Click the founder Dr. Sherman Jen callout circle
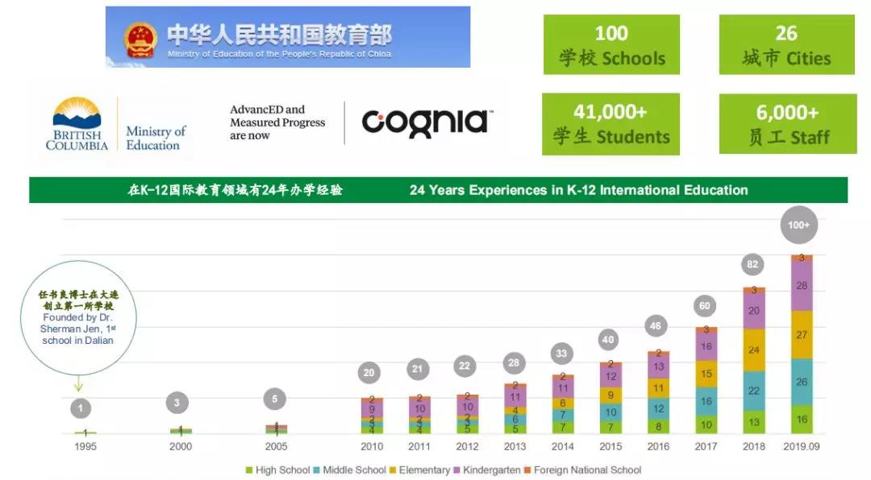The height and width of the screenshot is (480, 871). point(78,318)
